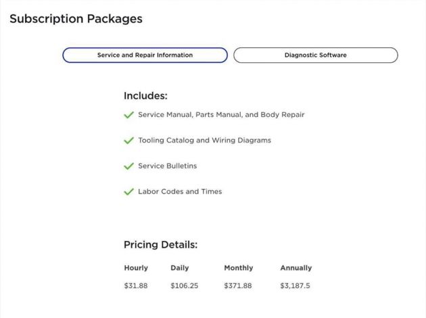Click the Hourly pricing label
This screenshot has width=426, height=318.
[136, 268]
